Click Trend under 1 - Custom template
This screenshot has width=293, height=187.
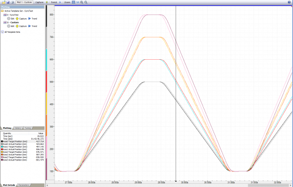click(x=33, y=26)
